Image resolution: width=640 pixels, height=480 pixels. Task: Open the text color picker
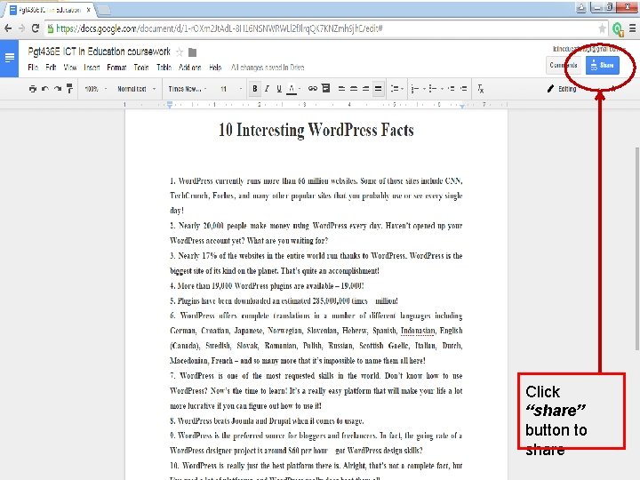point(293,89)
